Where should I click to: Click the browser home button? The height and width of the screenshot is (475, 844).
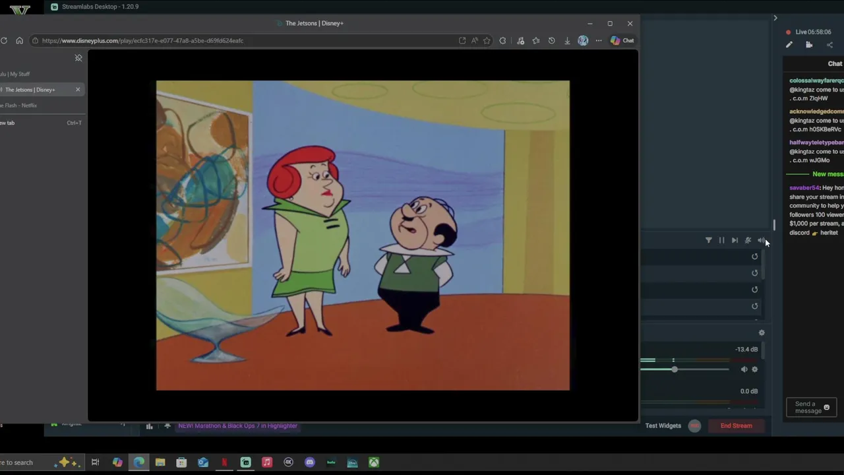[x=19, y=40]
